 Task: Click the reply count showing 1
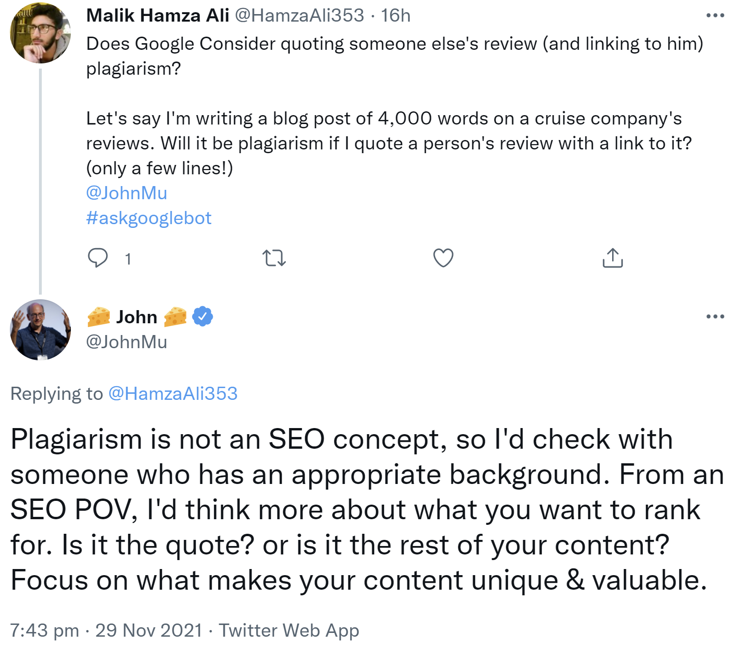[127, 257]
